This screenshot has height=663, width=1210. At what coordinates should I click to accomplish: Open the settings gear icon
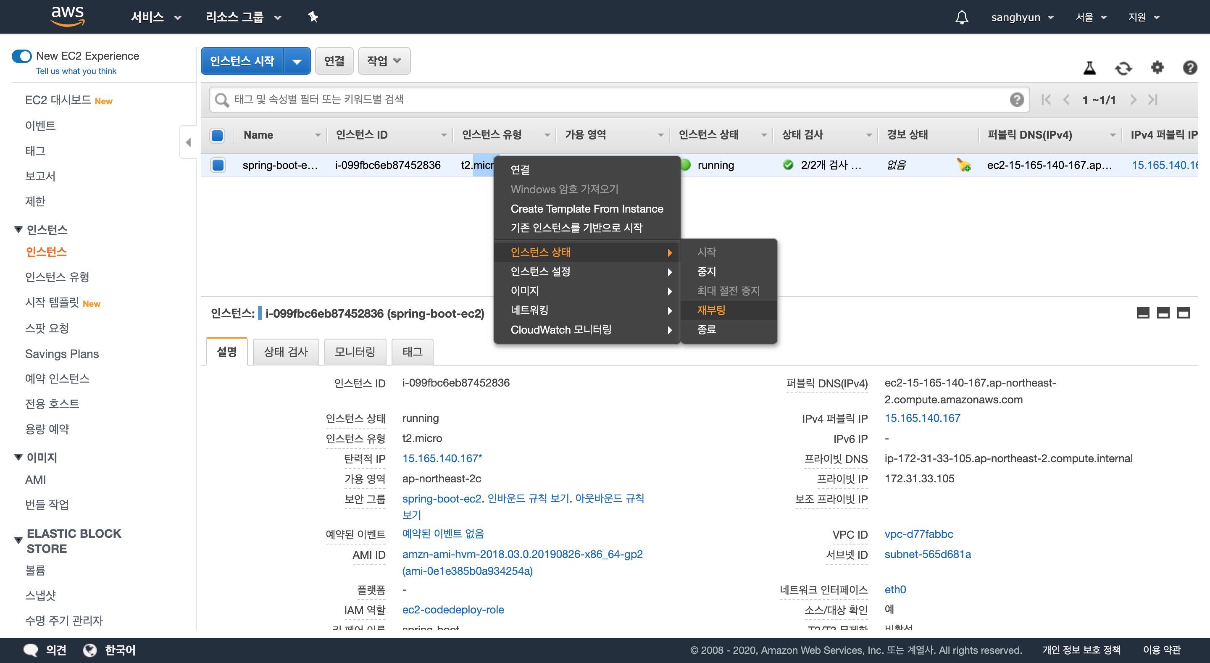click(1157, 68)
